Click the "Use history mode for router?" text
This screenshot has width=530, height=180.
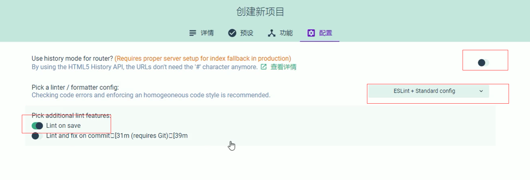tap(73, 59)
